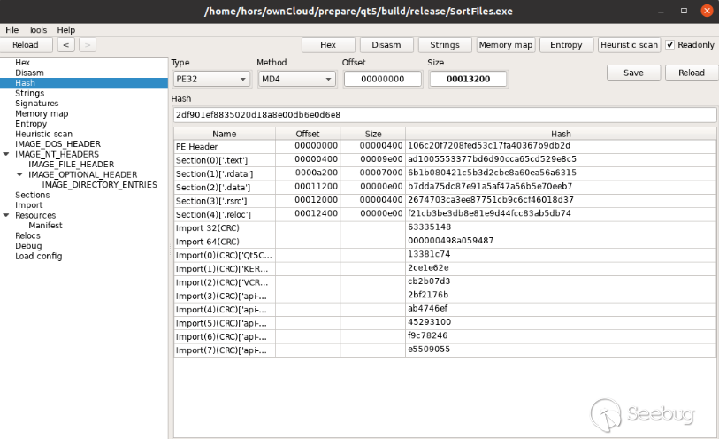Click the forward navigation arrow button

point(88,44)
